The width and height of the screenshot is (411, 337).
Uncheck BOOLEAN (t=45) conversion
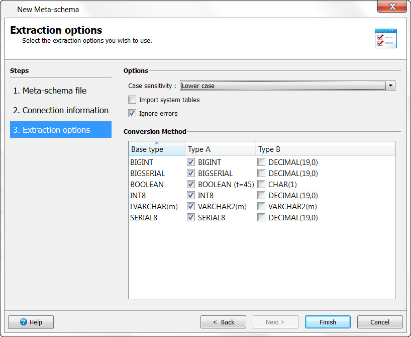point(191,184)
